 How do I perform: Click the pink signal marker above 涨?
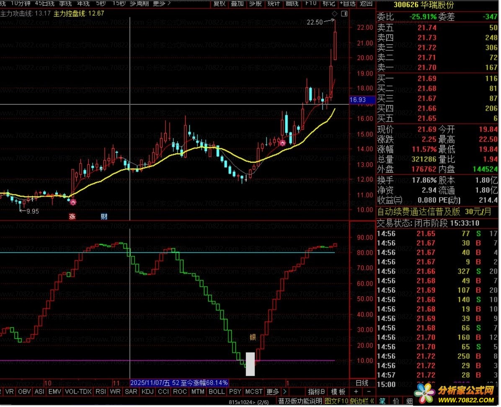pos(73,202)
